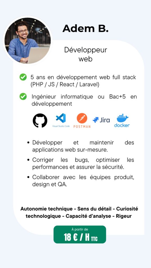Click the GitHub octocat logo
Screen dimensions: 151x268
pyautogui.click(x=40, y=120)
